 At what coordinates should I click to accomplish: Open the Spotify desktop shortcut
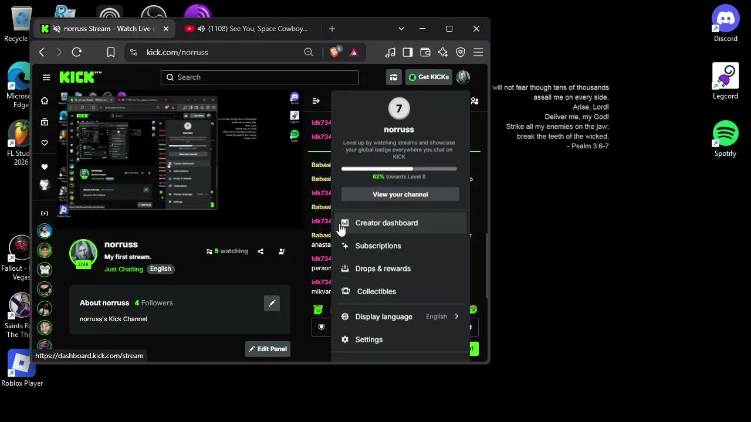point(726,139)
